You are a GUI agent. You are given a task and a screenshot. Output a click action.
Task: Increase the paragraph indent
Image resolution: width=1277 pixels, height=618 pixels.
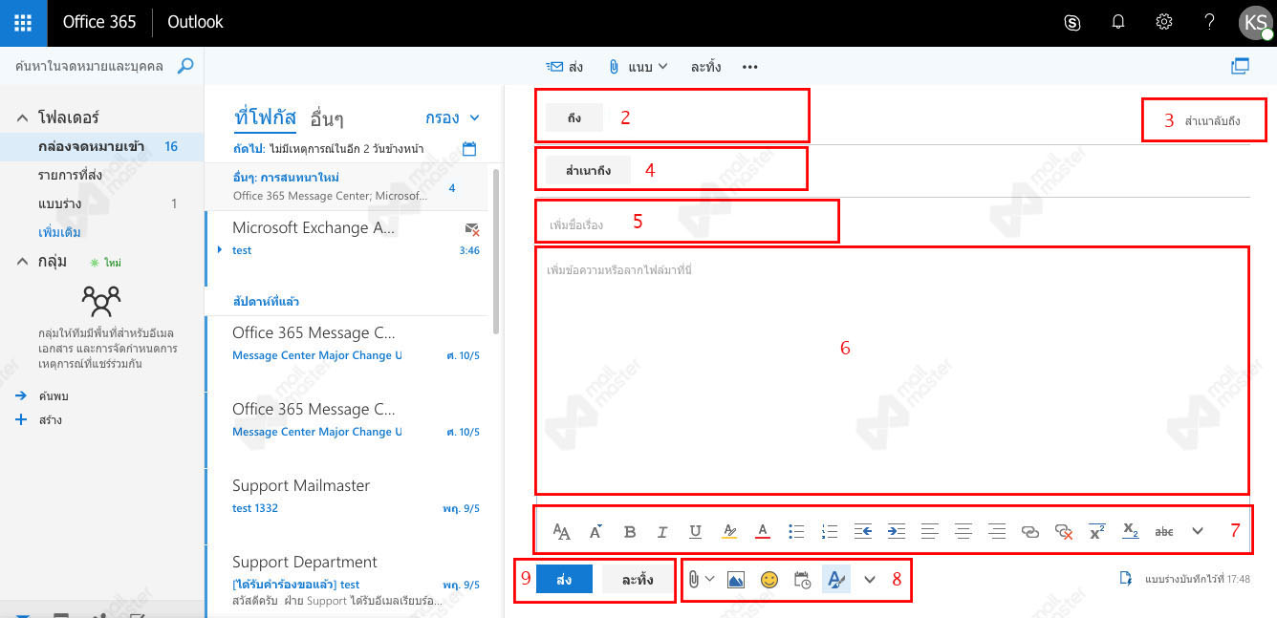pos(897,532)
